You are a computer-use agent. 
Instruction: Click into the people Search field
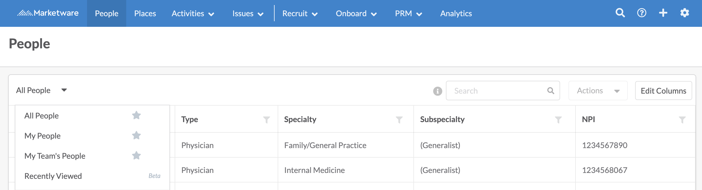[x=503, y=91]
